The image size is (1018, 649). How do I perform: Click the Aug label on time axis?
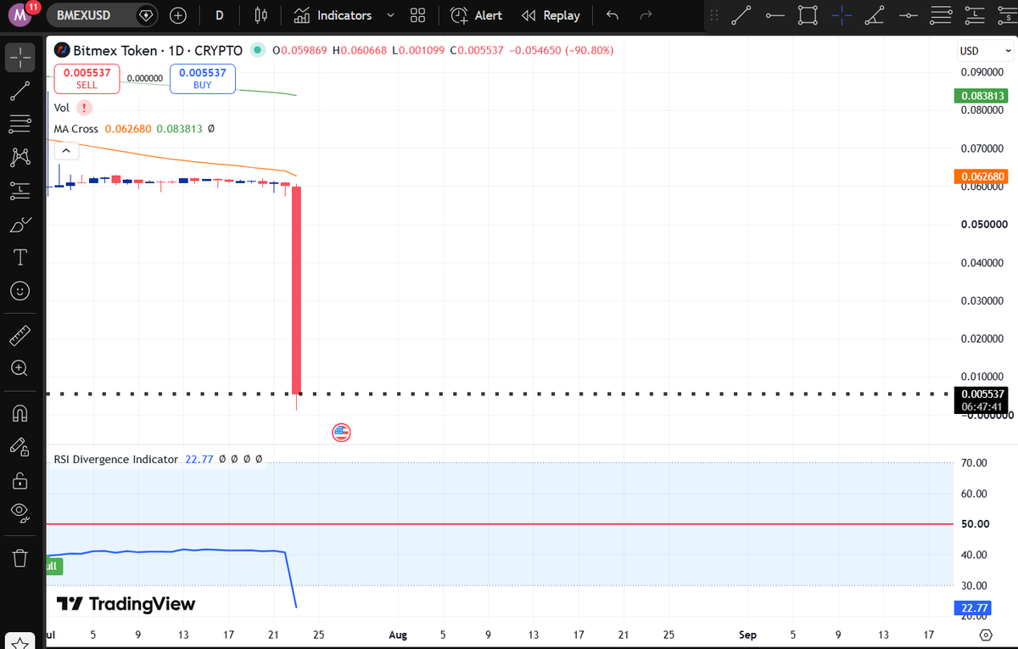397,635
